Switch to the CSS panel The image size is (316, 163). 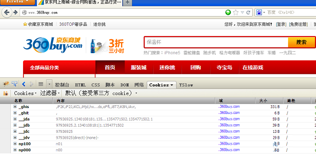[96, 85]
